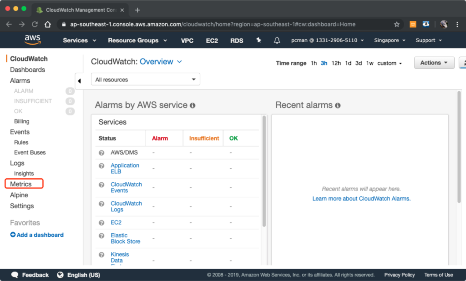The image size is (466, 281).
Task: Click the pin shortcuts icon in AWS navbar
Action: 258,40
